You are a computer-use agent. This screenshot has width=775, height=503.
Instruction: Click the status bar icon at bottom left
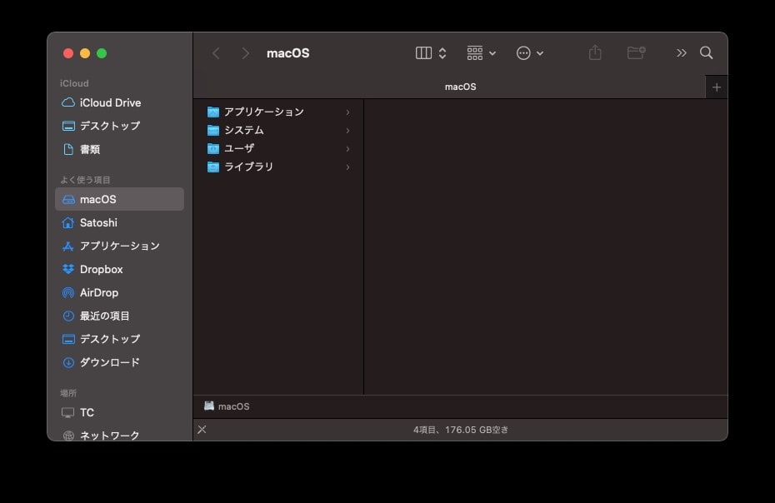tap(202, 430)
